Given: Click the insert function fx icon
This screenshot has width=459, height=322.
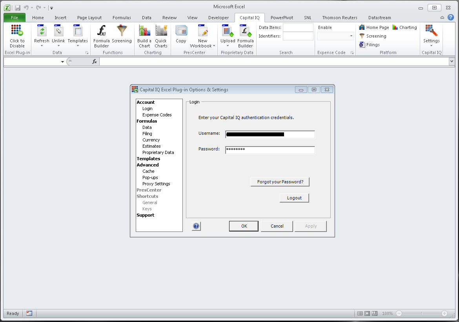Looking at the screenshot, I should [94, 62].
